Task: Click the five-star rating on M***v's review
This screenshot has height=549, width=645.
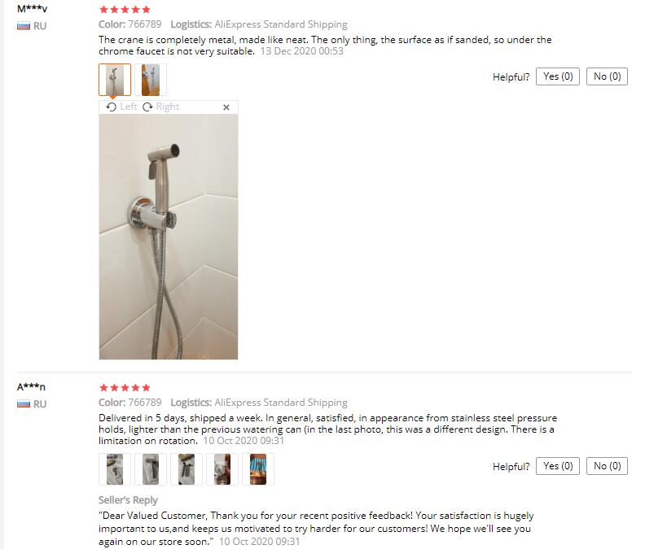Action: pos(125,10)
